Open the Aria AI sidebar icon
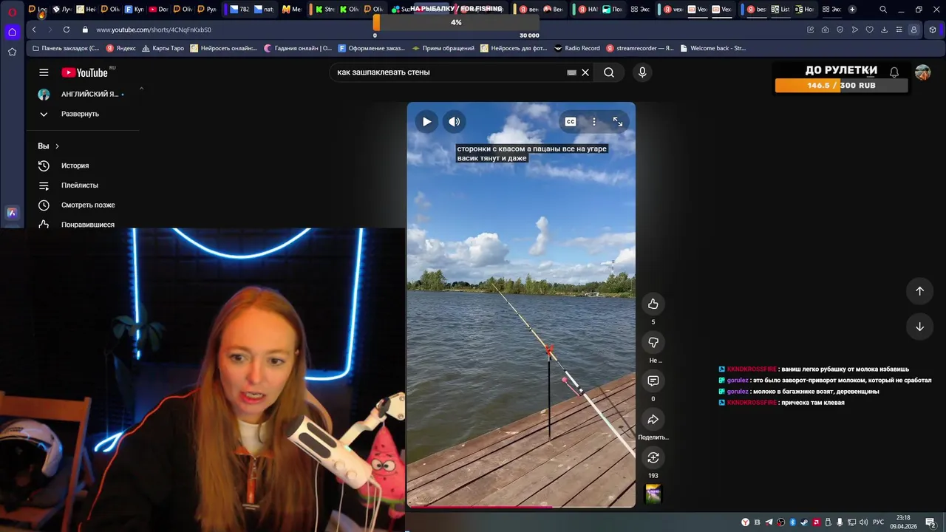 12,213
